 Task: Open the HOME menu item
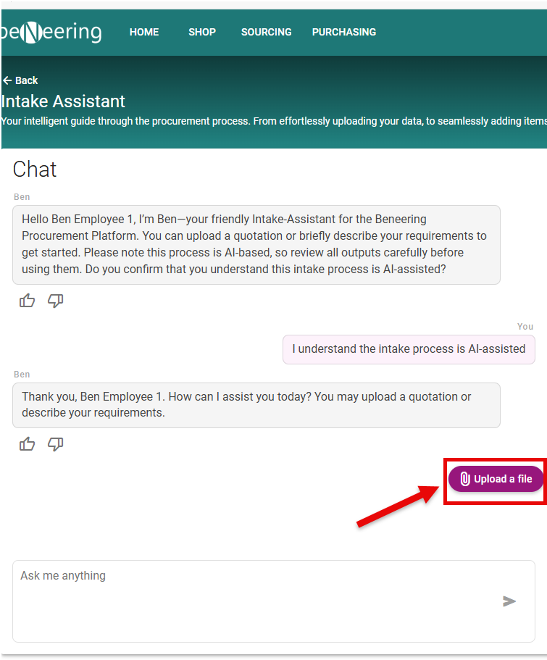click(144, 32)
